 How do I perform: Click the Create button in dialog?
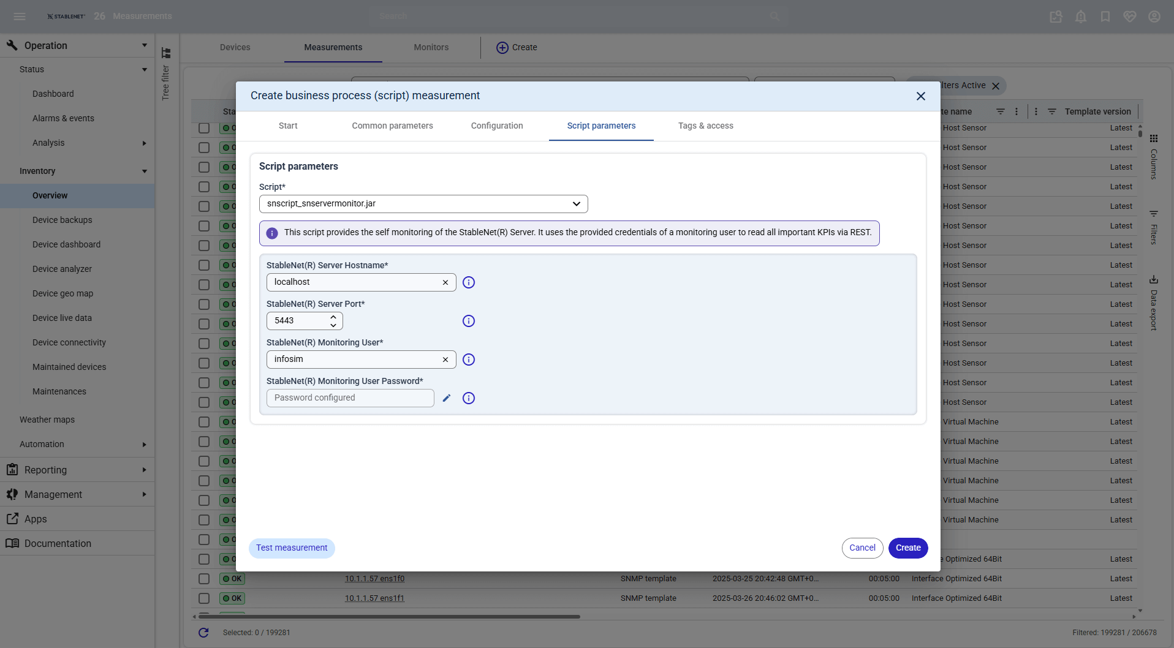[907, 548]
